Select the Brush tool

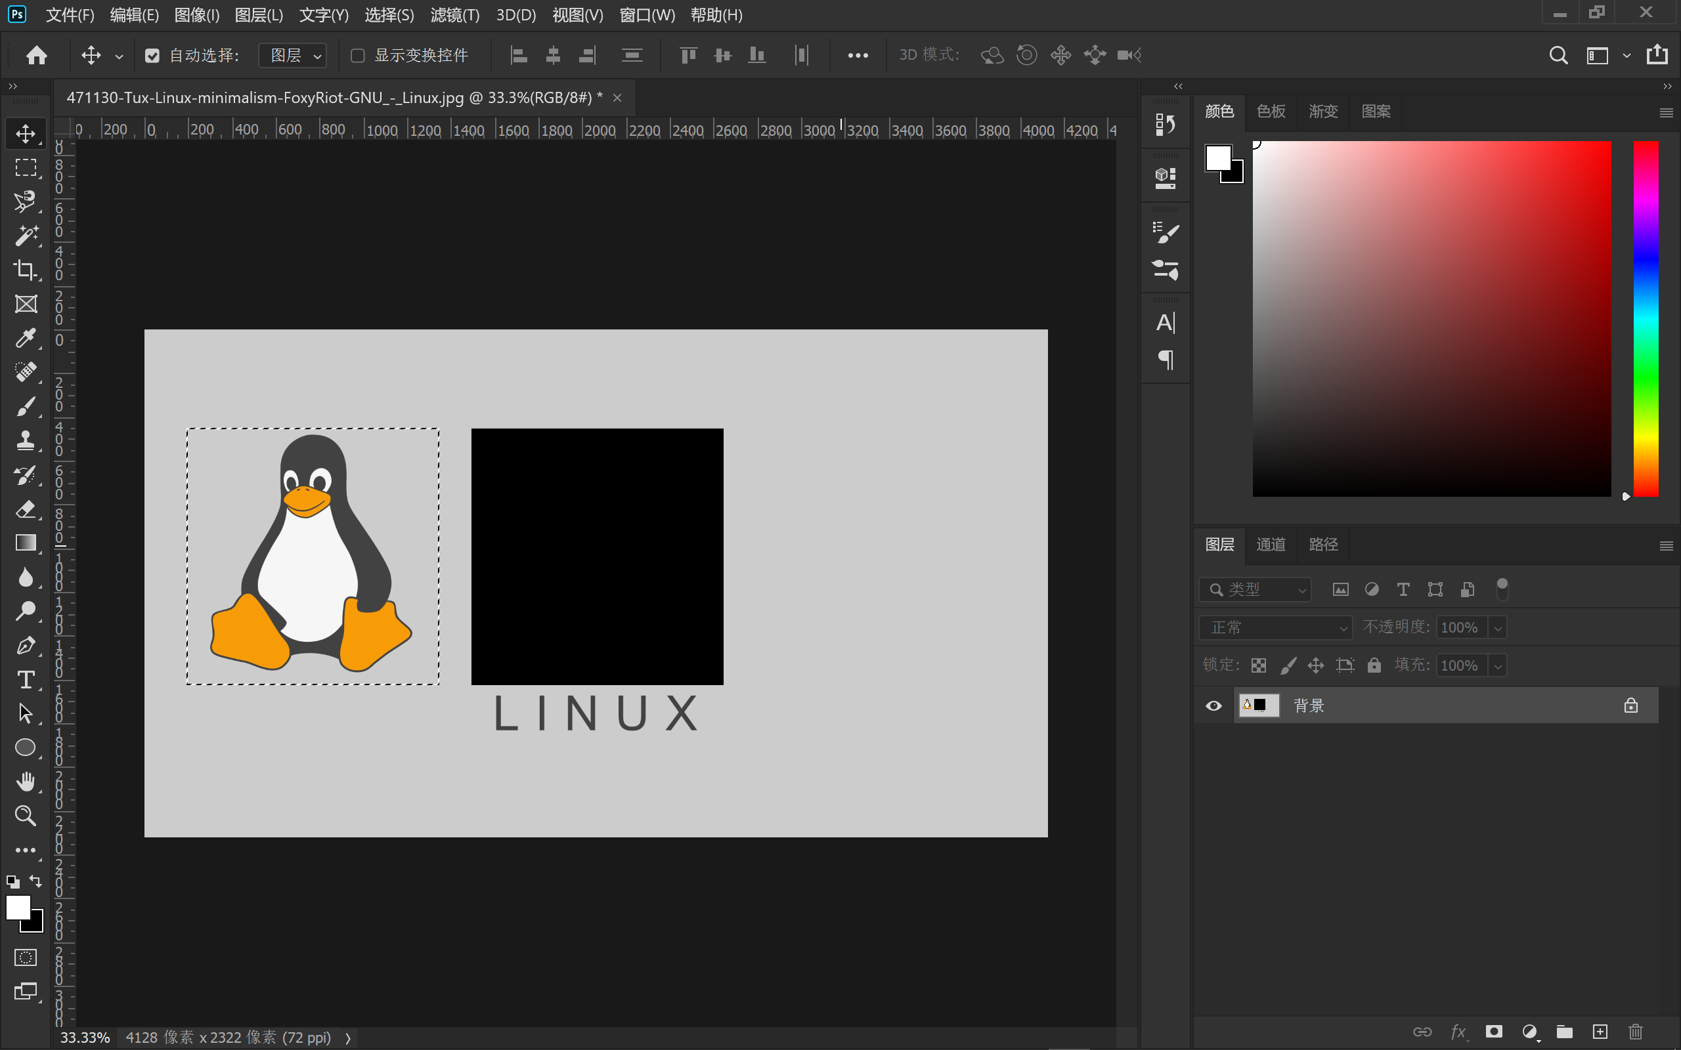pyautogui.click(x=26, y=406)
